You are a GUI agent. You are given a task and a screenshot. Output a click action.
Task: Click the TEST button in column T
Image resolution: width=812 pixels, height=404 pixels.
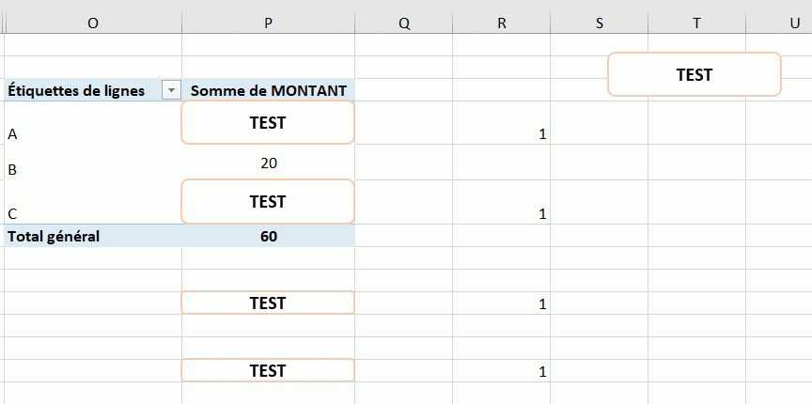coord(695,74)
